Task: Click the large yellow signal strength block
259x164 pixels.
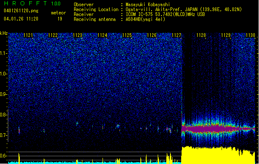Action: pyautogui.click(x=218, y=155)
